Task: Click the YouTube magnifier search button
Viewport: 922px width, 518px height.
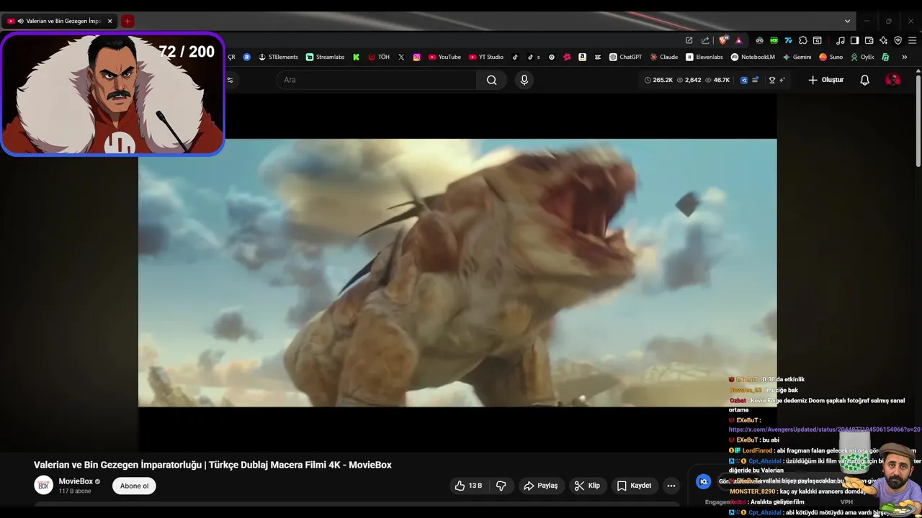Action: pos(492,80)
